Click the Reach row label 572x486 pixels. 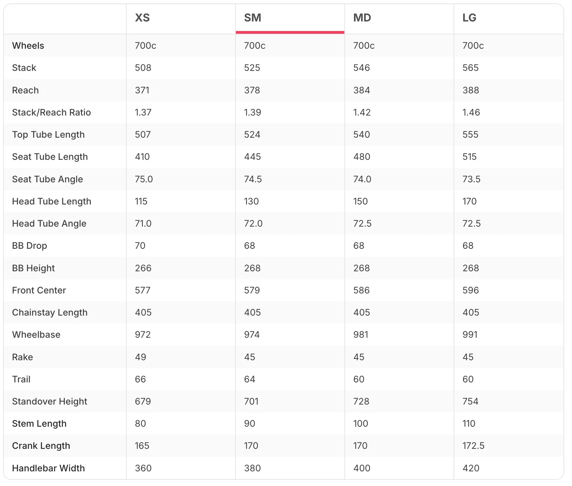pyautogui.click(x=26, y=90)
